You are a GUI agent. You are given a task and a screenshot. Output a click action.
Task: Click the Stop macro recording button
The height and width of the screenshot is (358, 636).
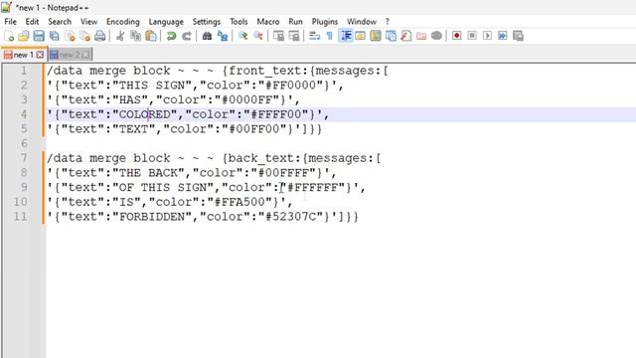pyautogui.click(x=472, y=36)
